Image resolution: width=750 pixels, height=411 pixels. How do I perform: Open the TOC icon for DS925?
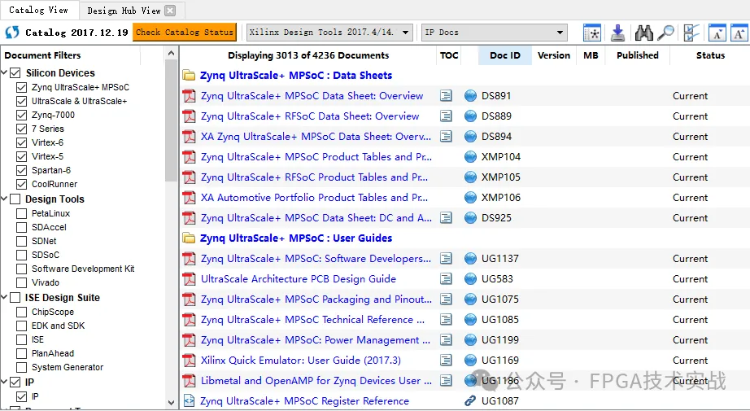(446, 217)
